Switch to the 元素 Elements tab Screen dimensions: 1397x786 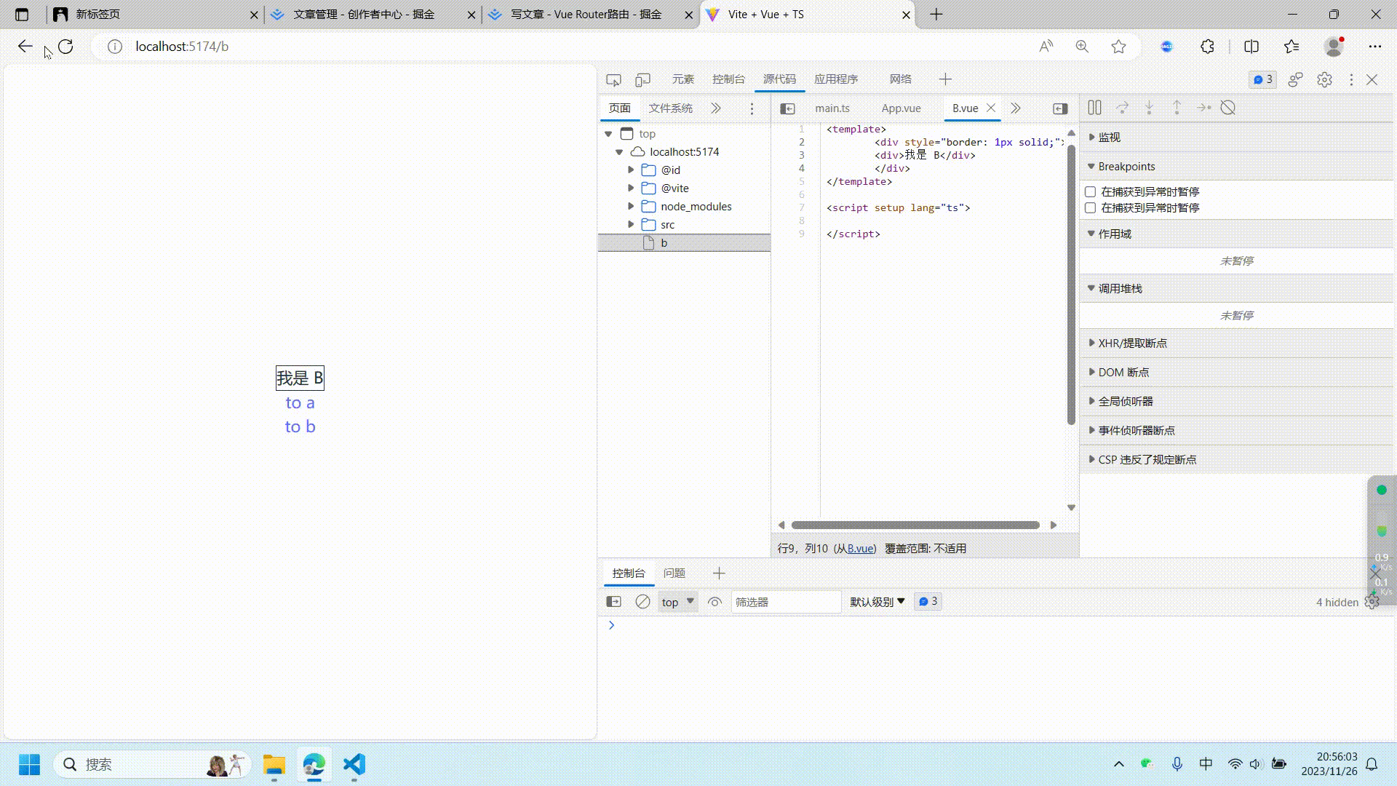[x=682, y=79]
